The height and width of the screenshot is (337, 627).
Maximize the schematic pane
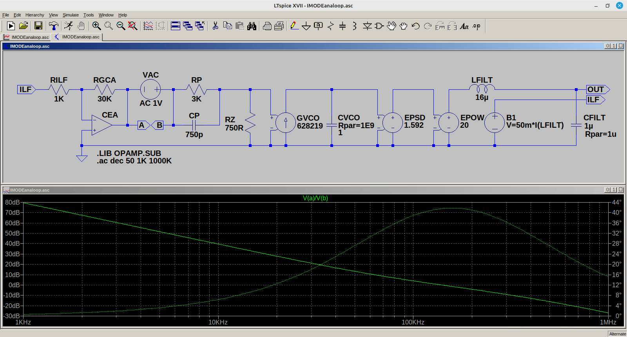[x=621, y=46]
